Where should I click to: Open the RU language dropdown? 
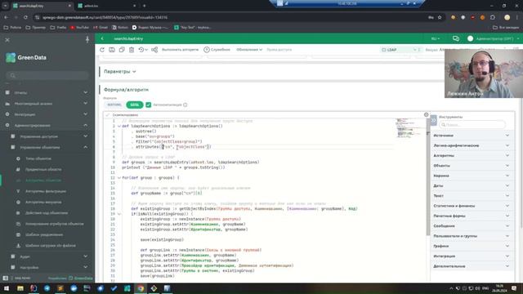436,38
